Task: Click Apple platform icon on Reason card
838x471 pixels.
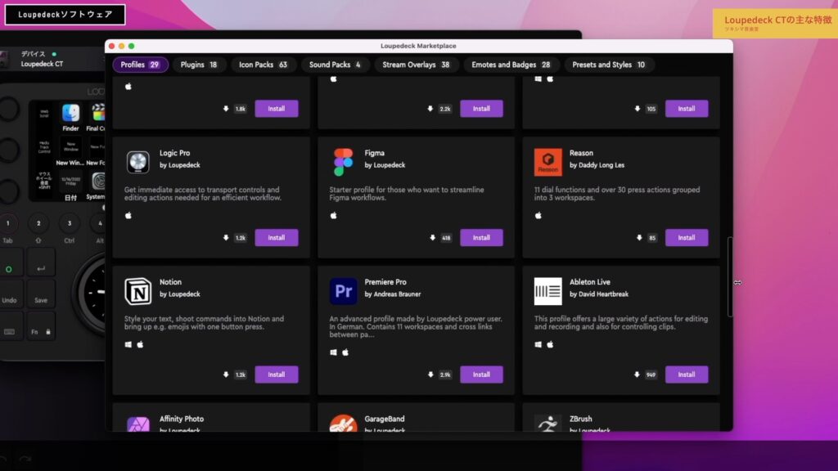Action: 538,215
